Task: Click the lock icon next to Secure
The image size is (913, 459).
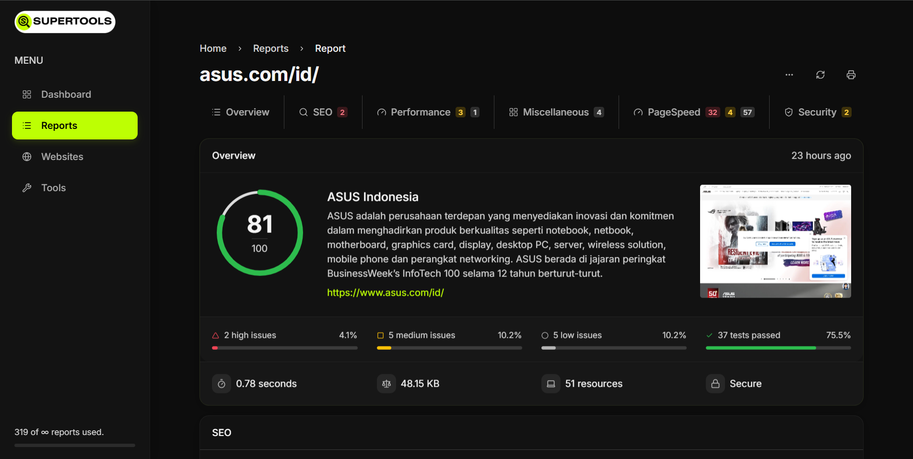Action: [x=715, y=383]
